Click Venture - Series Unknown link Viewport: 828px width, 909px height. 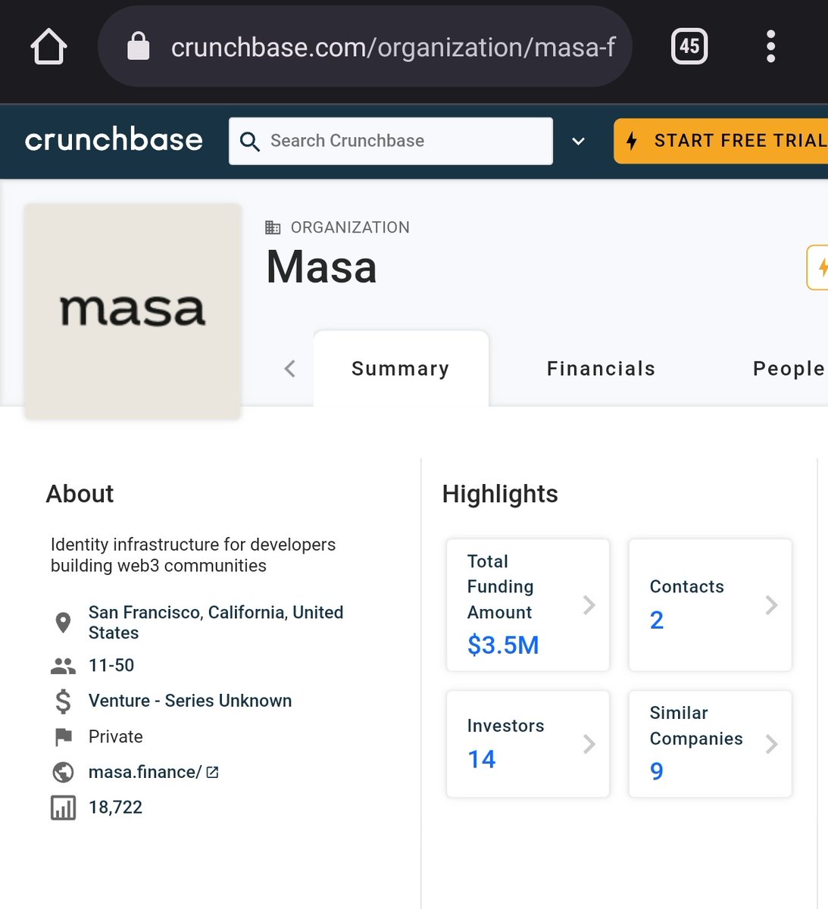(x=190, y=701)
